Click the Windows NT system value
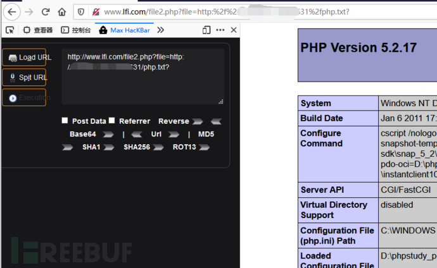 coord(408,104)
